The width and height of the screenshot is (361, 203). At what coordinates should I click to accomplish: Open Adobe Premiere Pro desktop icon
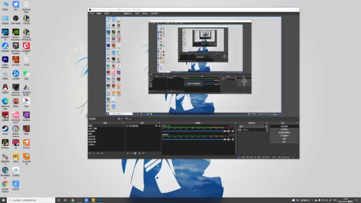click(x=5, y=60)
